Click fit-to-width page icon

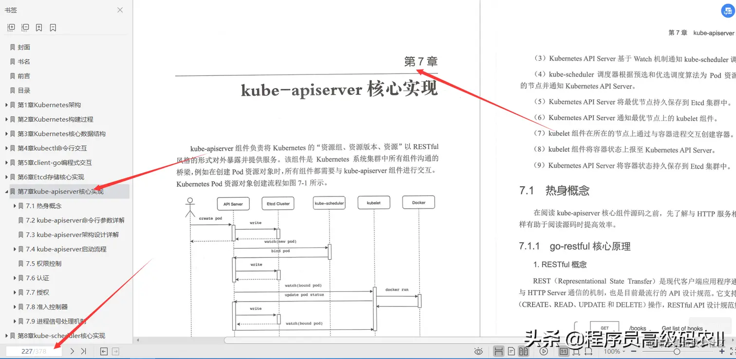tap(589, 351)
